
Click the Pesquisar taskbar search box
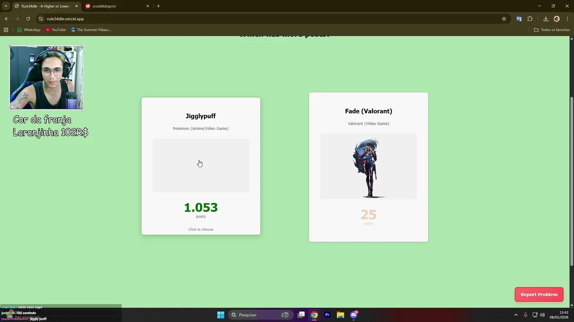pos(261,315)
